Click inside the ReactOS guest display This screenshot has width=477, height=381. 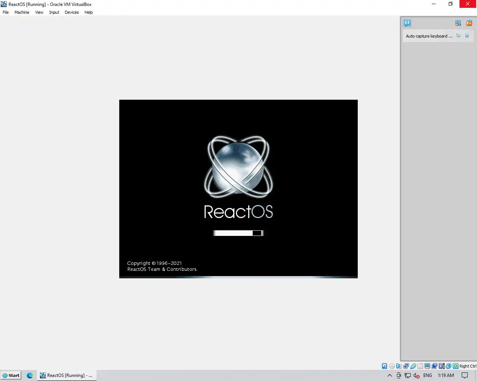point(238,189)
